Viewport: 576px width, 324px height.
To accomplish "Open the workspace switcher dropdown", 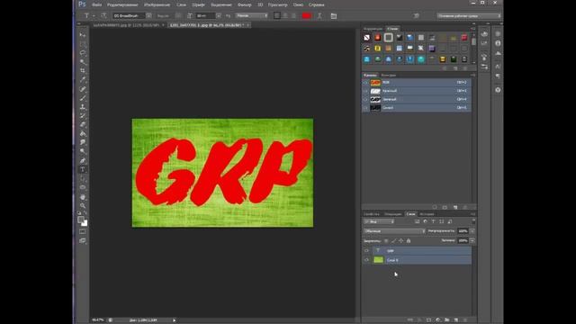I will [468, 16].
